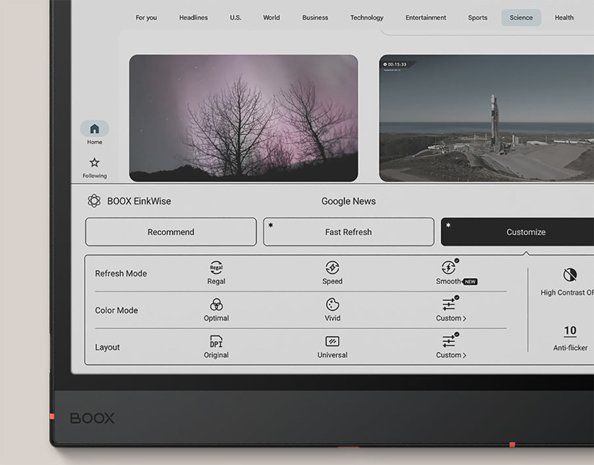This screenshot has height=465, width=594.
Task: Select the Science tab
Action: tap(521, 17)
